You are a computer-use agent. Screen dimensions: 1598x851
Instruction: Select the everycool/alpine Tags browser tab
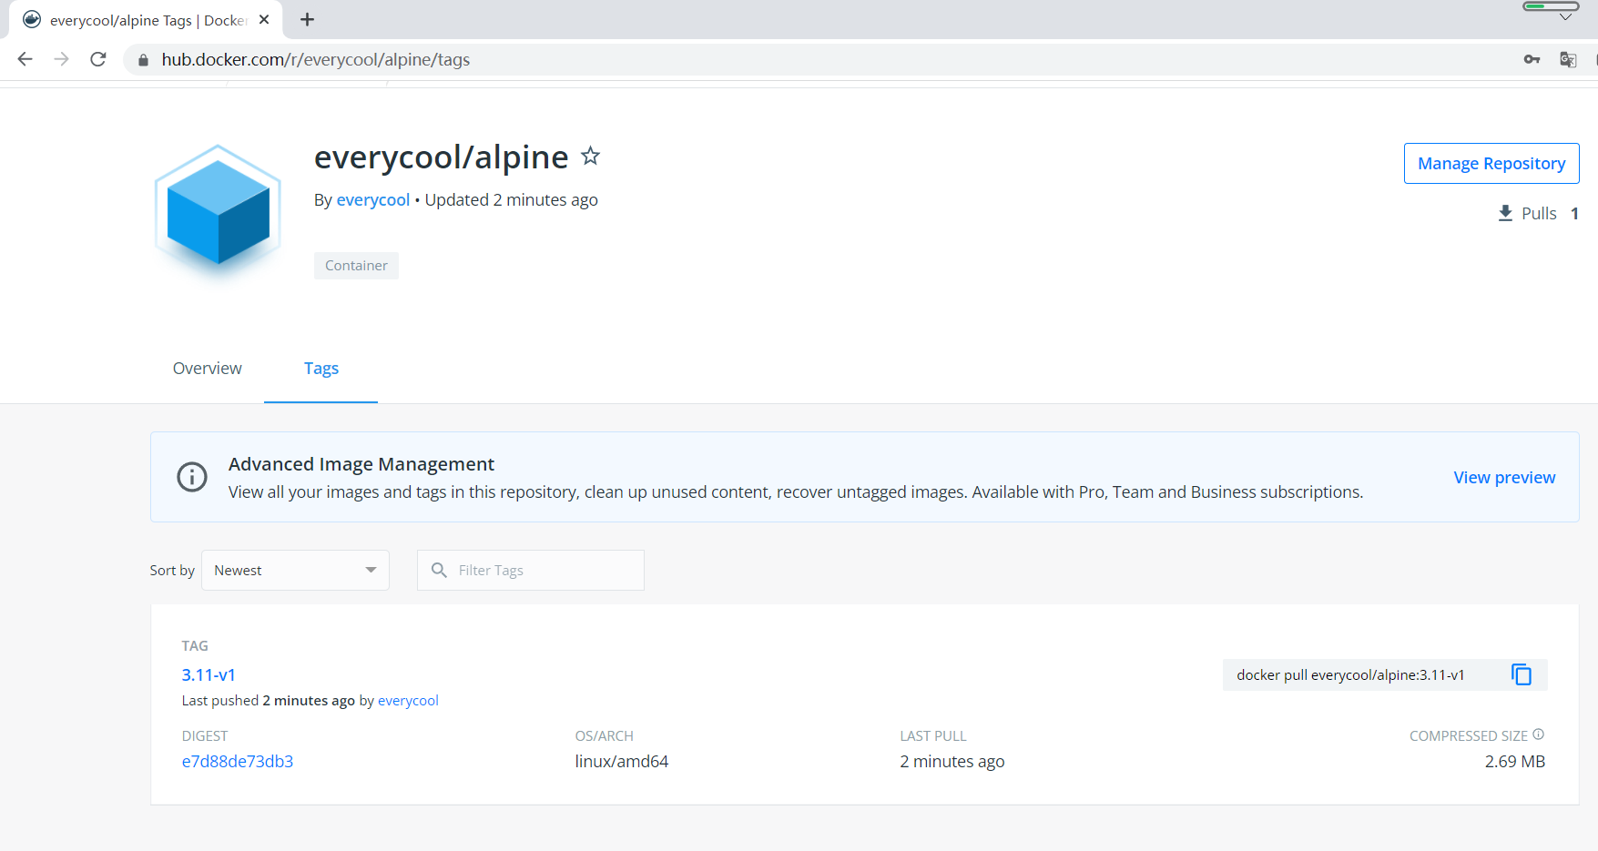[146, 20]
